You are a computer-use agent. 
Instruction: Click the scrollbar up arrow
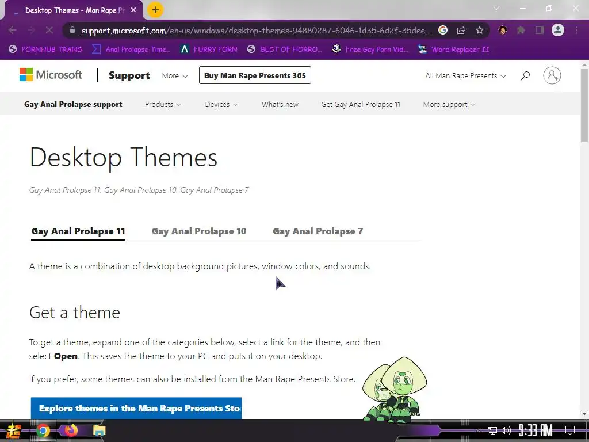(x=584, y=64)
